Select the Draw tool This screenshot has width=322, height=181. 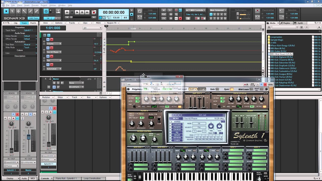click(30, 11)
